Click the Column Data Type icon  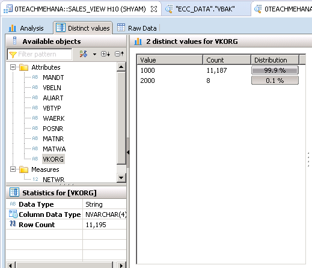coord(13,214)
